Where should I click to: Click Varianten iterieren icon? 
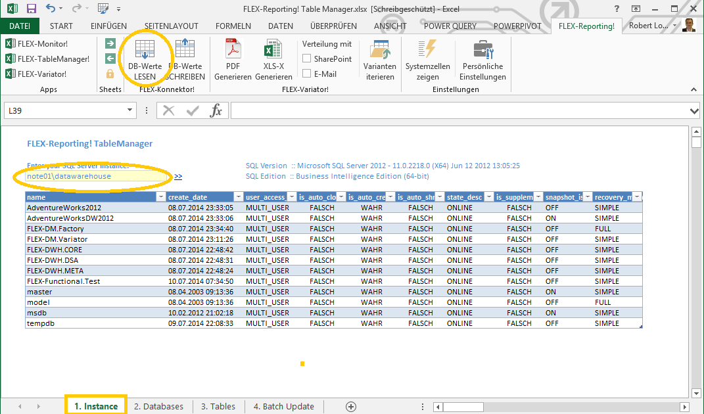(x=380, y=60)
